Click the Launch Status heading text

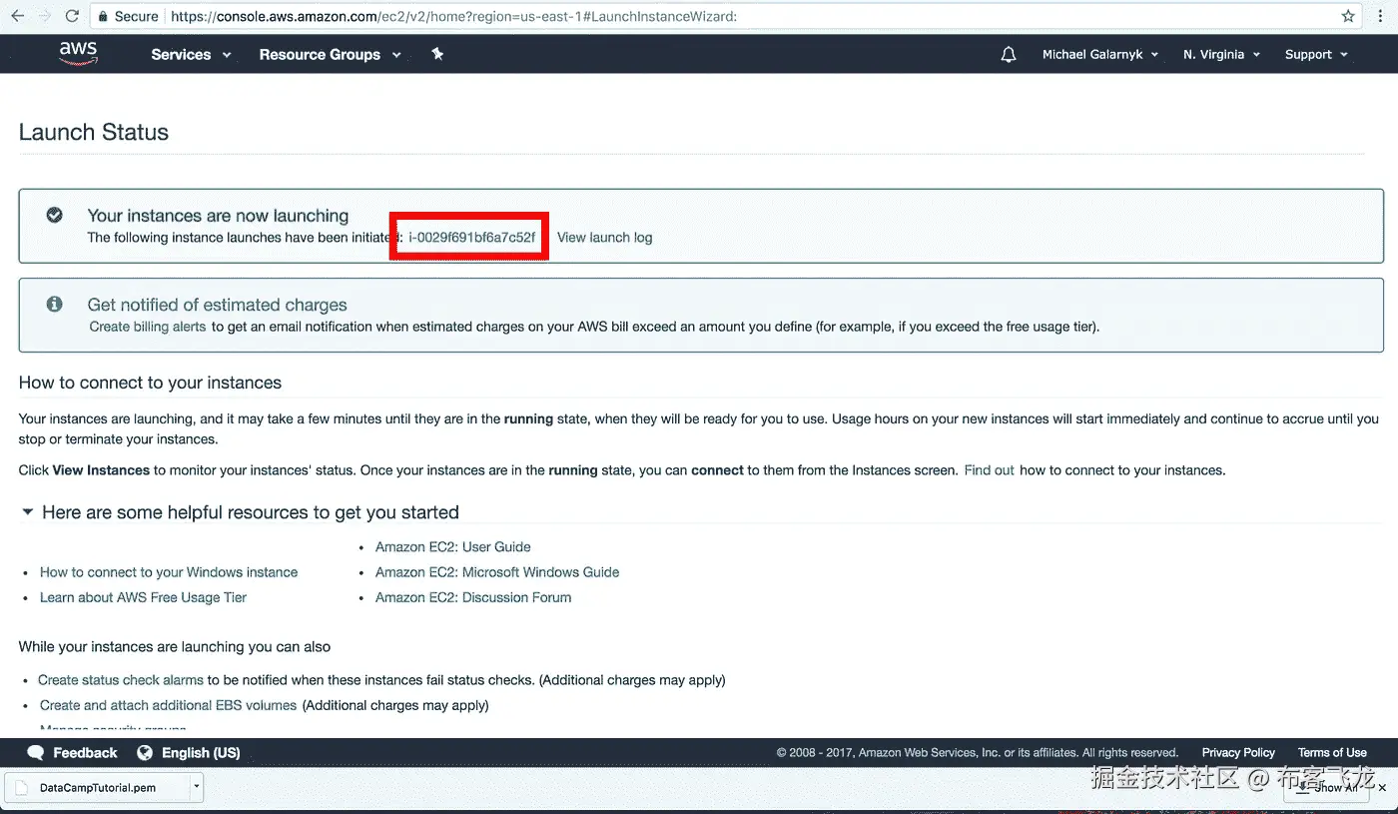pos(94,132)
